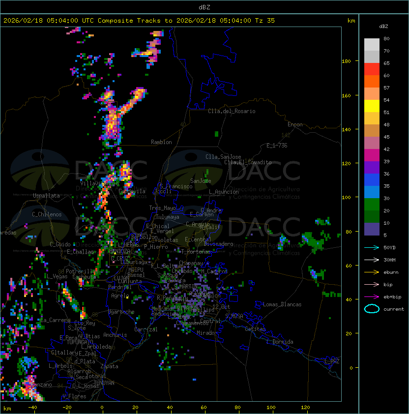
Task: Pick the bright green swatch below 30
Action: 372,205
